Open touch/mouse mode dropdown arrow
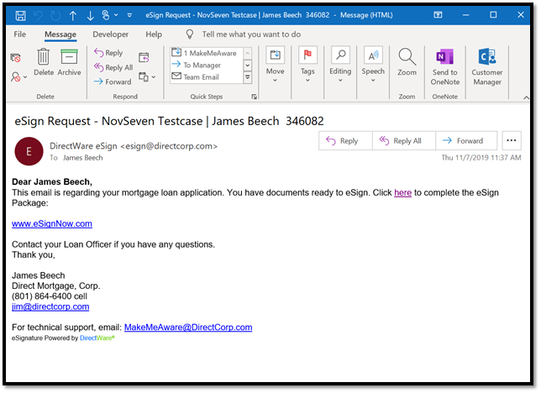Screen dimensions: 541x393 pyautogui.click(x=116, y=15)
